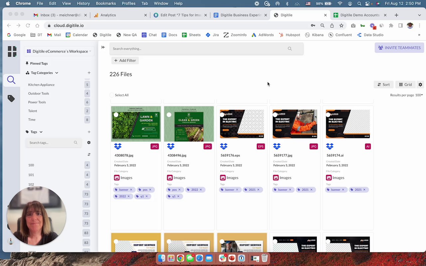
Task: Open the Jira bookmark
Action: 212,35
